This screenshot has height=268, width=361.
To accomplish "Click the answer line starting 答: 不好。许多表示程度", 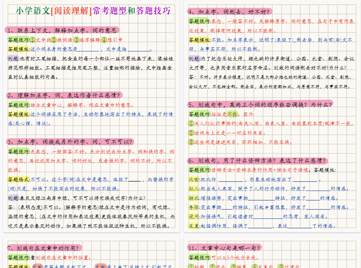I will tap(270, 77).
